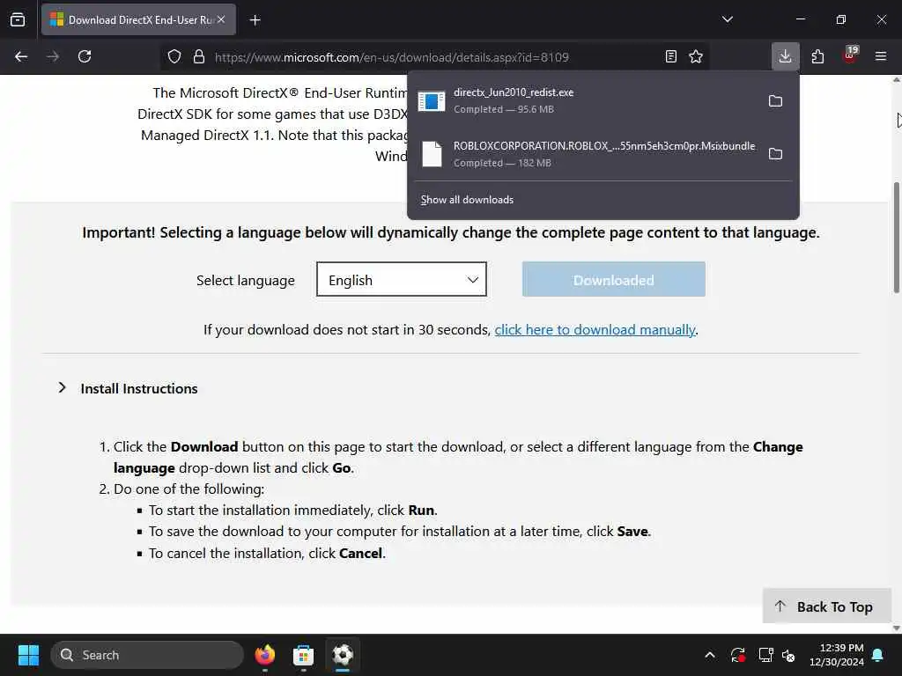Open Firefox View icon in tab bar

[18, 19]
